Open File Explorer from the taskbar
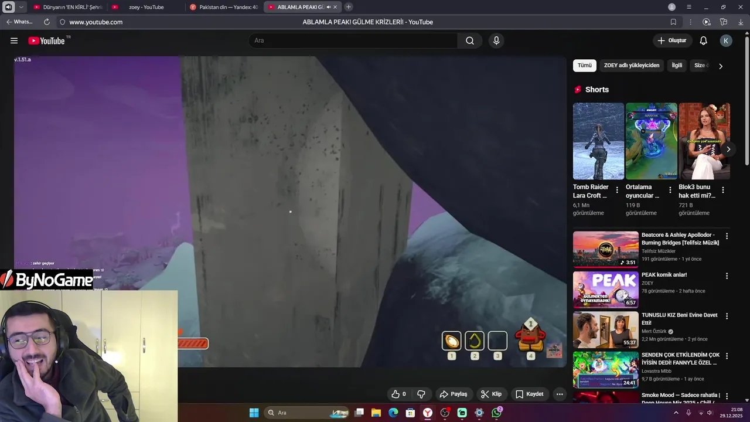 tap(376, 413)
